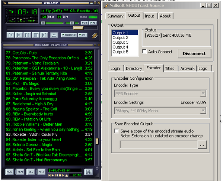This screenshot has width=223, height=181.
Task: Click the Winamp main window shade mode icon
Action: tap(95, 3)
